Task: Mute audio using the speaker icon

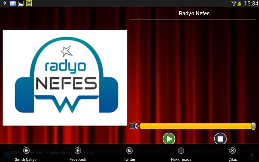Action: pyautogui.click(x=134, y=126)
